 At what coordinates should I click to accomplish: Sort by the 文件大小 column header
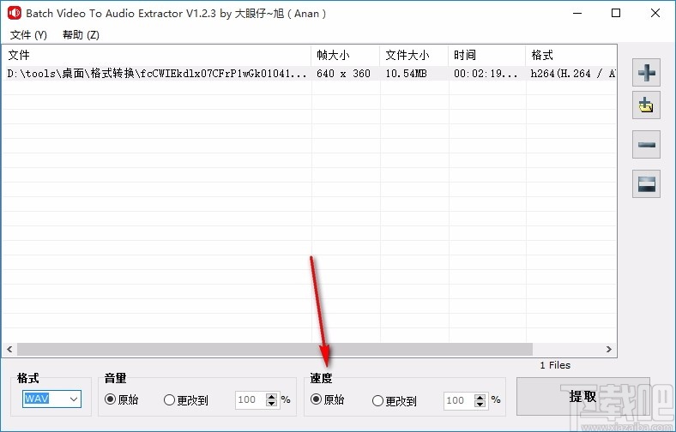pos(413,55)
